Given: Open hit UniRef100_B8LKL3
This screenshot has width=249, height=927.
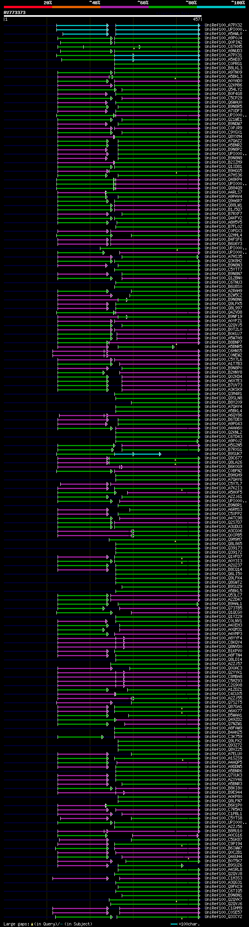Looking at the screenshot, I should pyautogui.click(x=223, y=68).
